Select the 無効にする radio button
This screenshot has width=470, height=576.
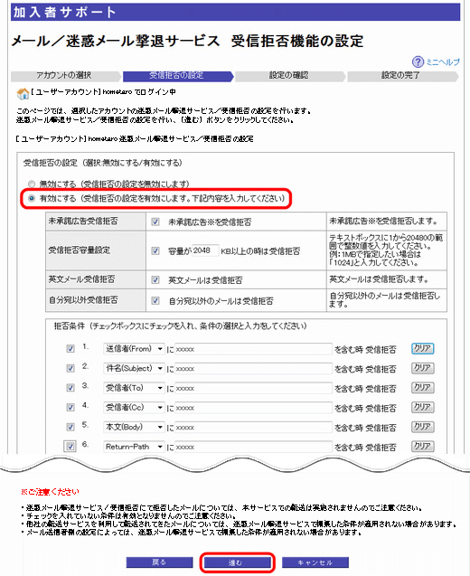(32, 184)
